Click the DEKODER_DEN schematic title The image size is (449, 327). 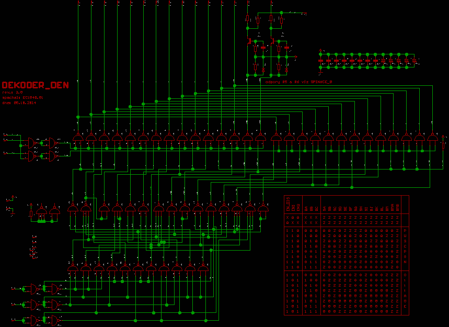(34, 85)
